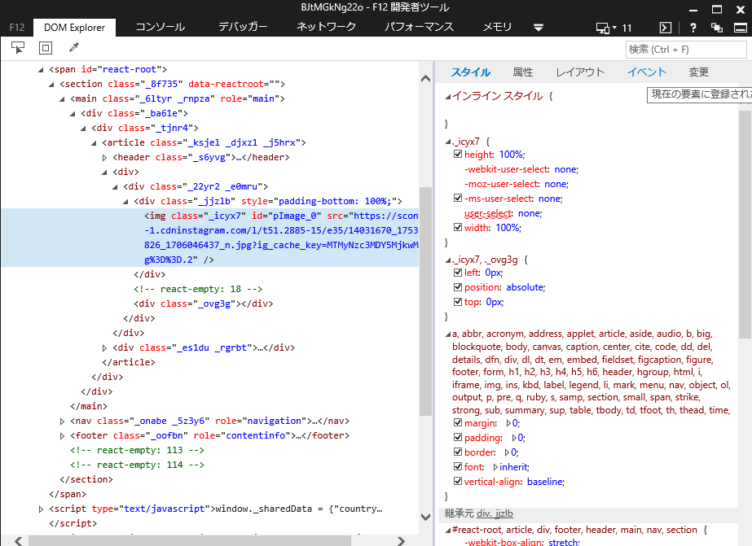752x546 pixels.
Task: Open the more tools funnel dropdown icon
Action: click(x=538, y=28)
